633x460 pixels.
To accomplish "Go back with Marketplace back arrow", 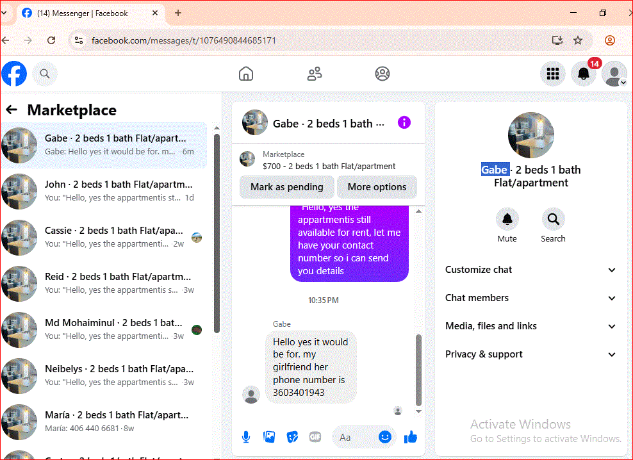I will coord(12,110).
